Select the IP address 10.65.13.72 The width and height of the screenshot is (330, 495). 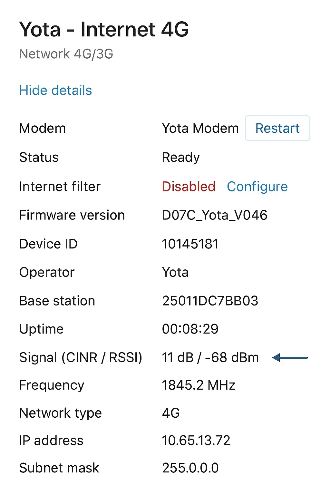pyautogui.click(x=196, y=441)
